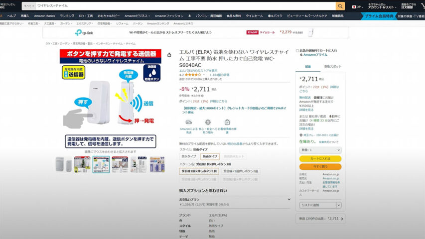
Task: Click the orange search magnifier button
Action: [x=340, y=6]
